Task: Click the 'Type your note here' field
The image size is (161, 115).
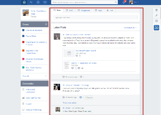Action: 95,17
